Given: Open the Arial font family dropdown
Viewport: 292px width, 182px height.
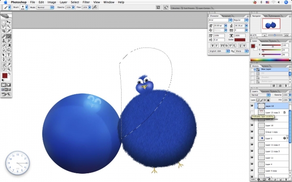Looking at the screenshot, I should (x=220, y=20).
